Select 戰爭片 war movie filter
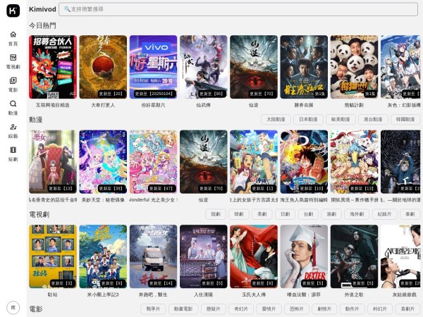Viewport: 423px width, 317px height. pyautogui.click(x=153, y=309)
